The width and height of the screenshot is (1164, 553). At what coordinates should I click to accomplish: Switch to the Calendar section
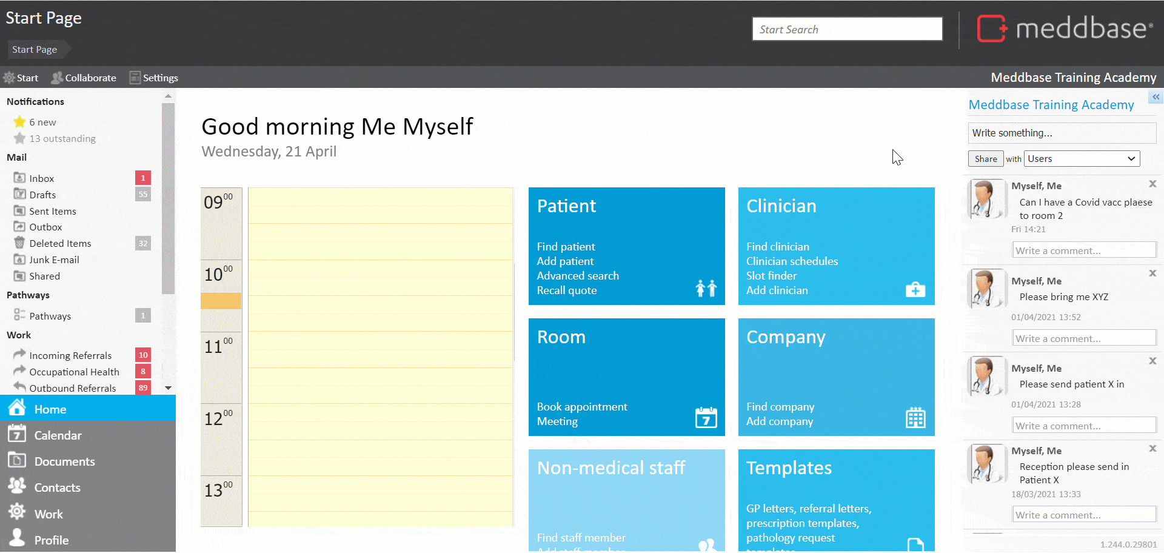[88, 435]
